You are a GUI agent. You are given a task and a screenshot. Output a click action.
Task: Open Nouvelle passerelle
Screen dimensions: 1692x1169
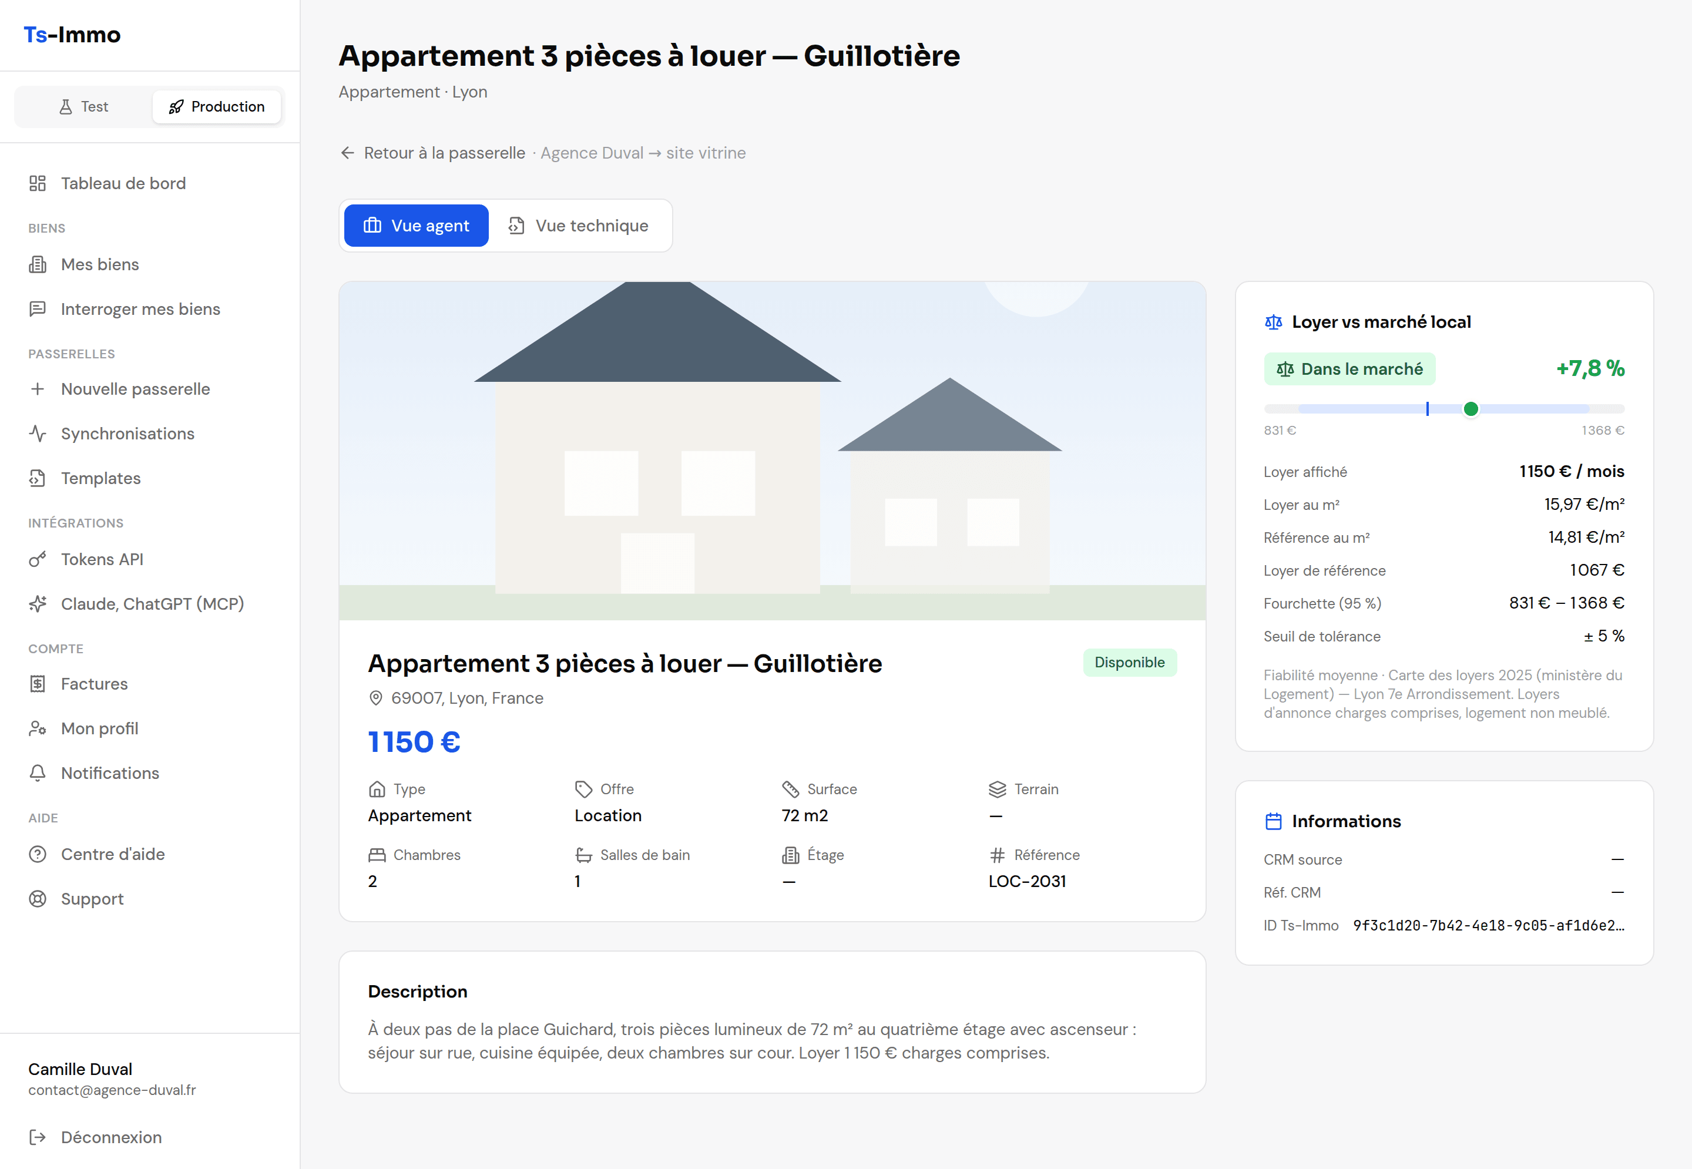point(149,389)
